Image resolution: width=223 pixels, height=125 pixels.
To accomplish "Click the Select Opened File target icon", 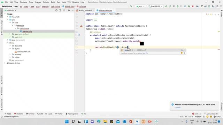I will 56,10.
